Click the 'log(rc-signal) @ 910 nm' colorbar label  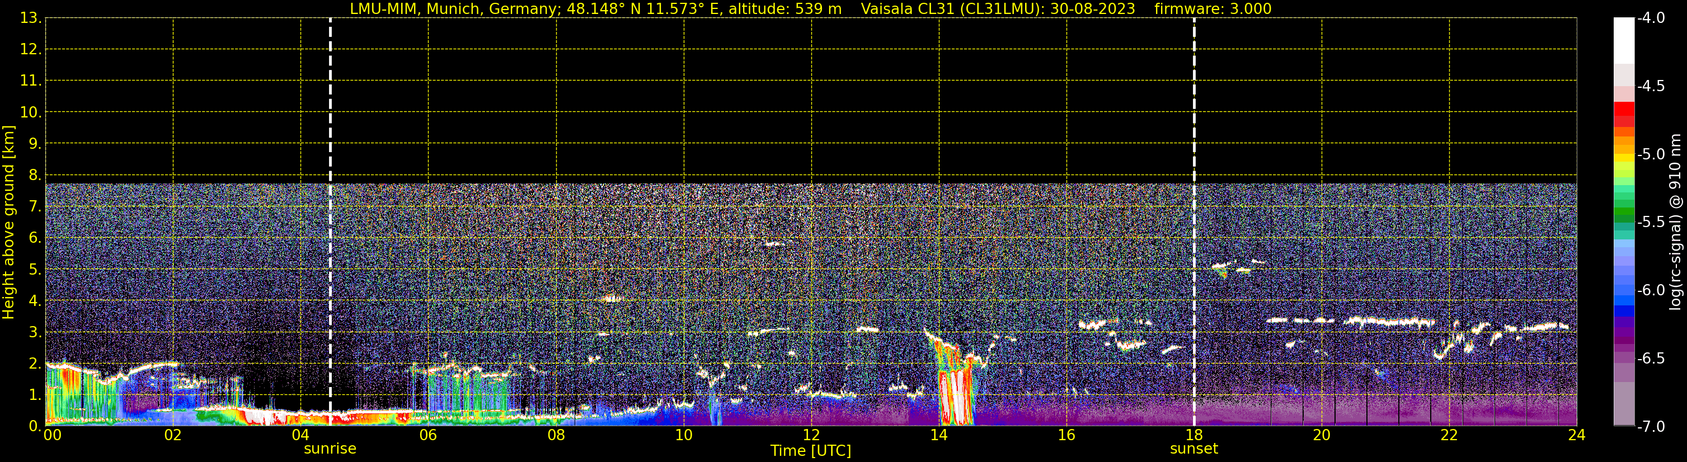point(1675,222)
